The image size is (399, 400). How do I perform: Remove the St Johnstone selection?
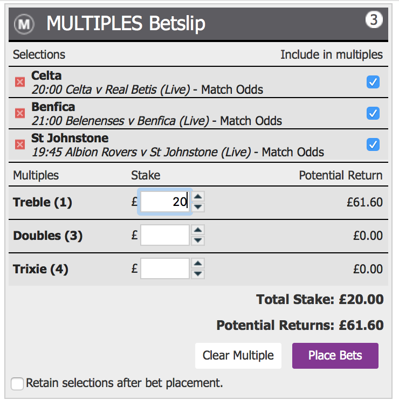point(20,144)
